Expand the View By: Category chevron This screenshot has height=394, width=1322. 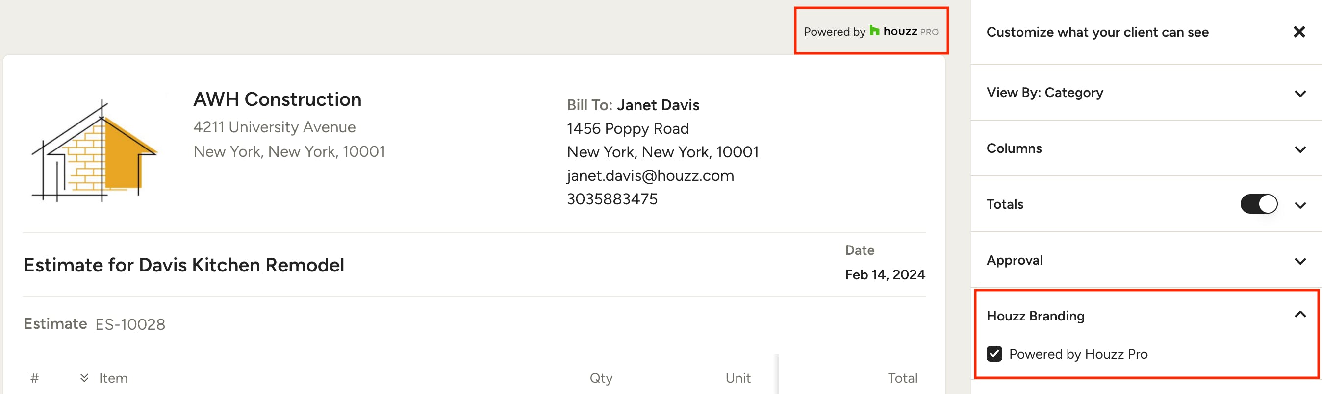[1300, 94]
